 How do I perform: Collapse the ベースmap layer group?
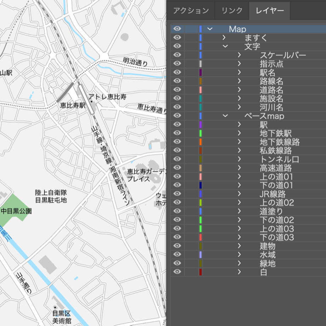tap(225, 116)
